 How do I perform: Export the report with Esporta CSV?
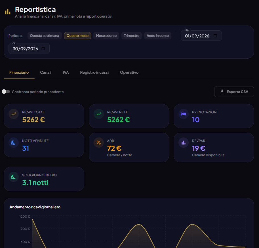coord(234,92)
